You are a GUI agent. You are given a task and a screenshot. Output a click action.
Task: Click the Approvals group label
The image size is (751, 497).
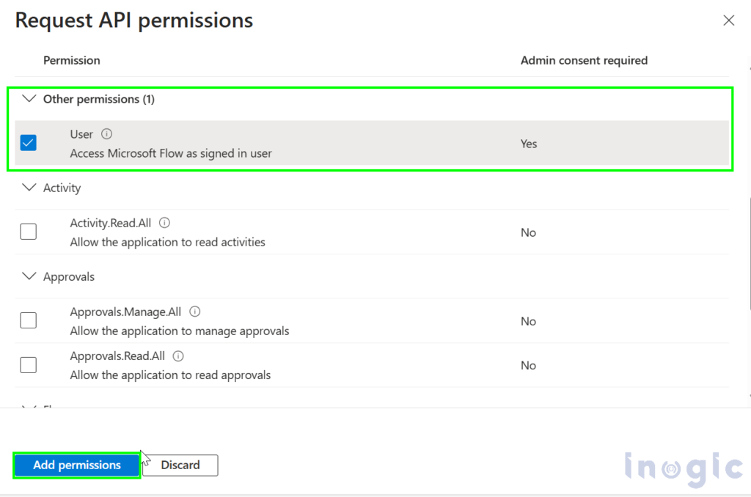point(69,277)
